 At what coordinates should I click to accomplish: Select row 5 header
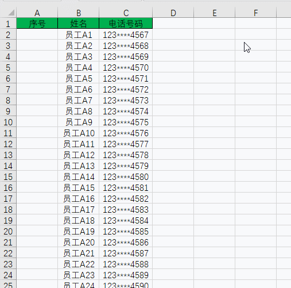point(8,67)
